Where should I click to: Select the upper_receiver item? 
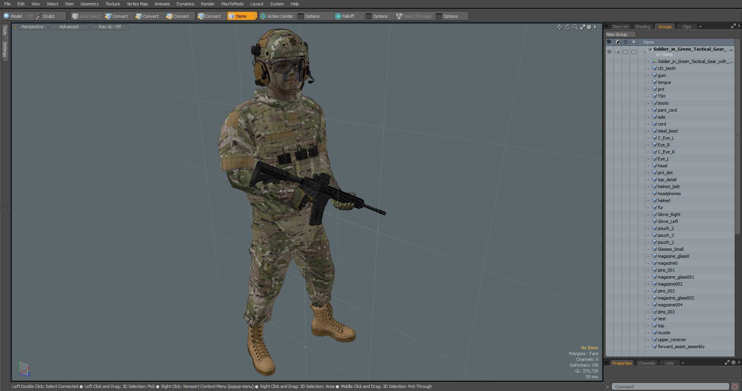672,340
